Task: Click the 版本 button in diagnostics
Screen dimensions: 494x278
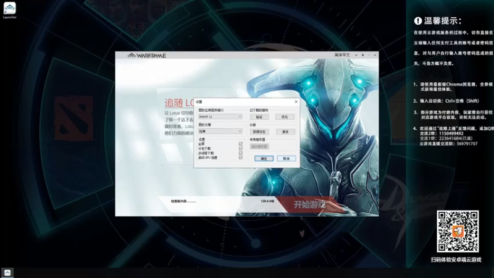Action: pyautogui.click(x=285, y=132)
